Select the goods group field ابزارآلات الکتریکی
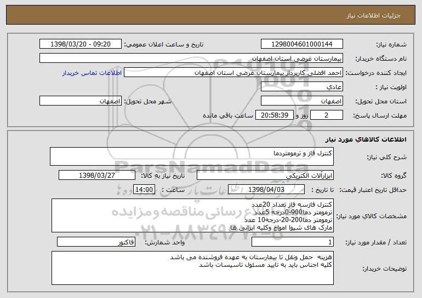This screenshot has height=298, width=422. [265, 176]
